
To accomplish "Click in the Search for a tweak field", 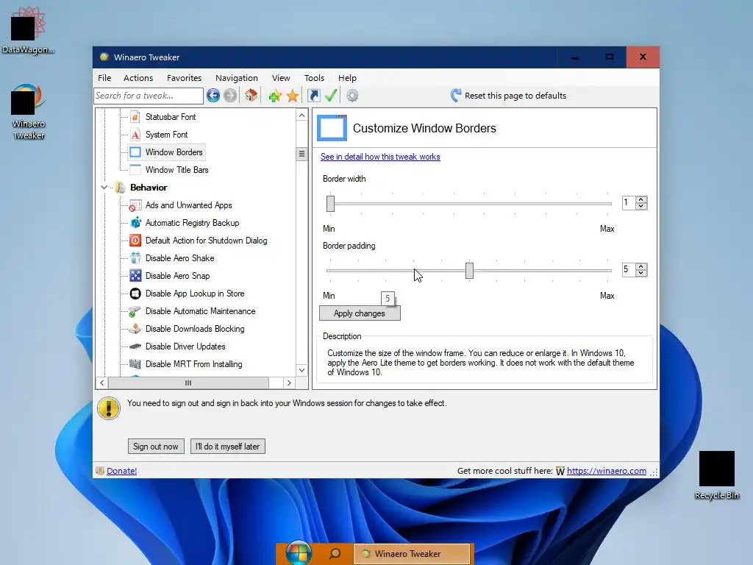I will pos(149,96).
